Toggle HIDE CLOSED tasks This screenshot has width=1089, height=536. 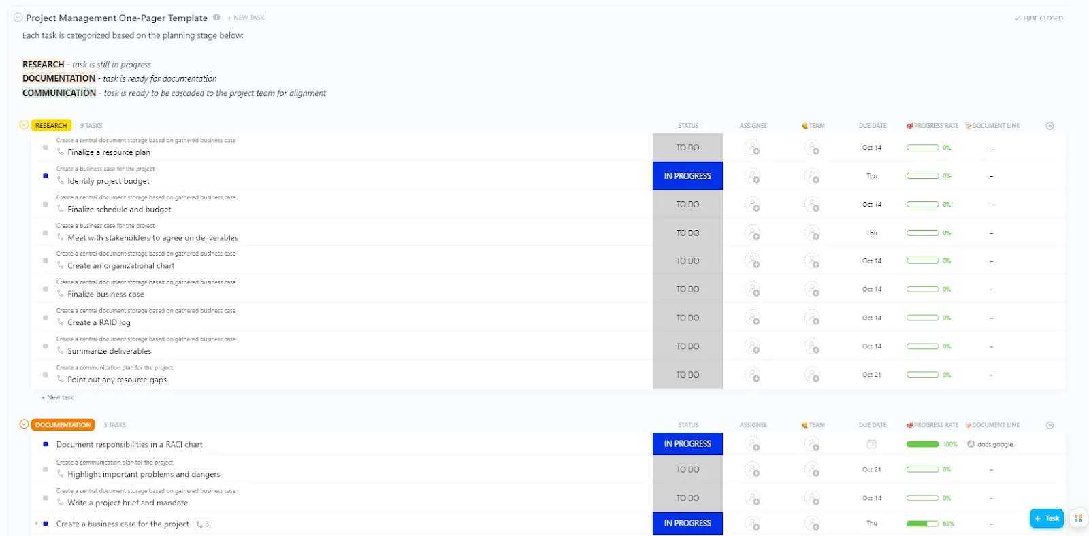point(1039,18)
